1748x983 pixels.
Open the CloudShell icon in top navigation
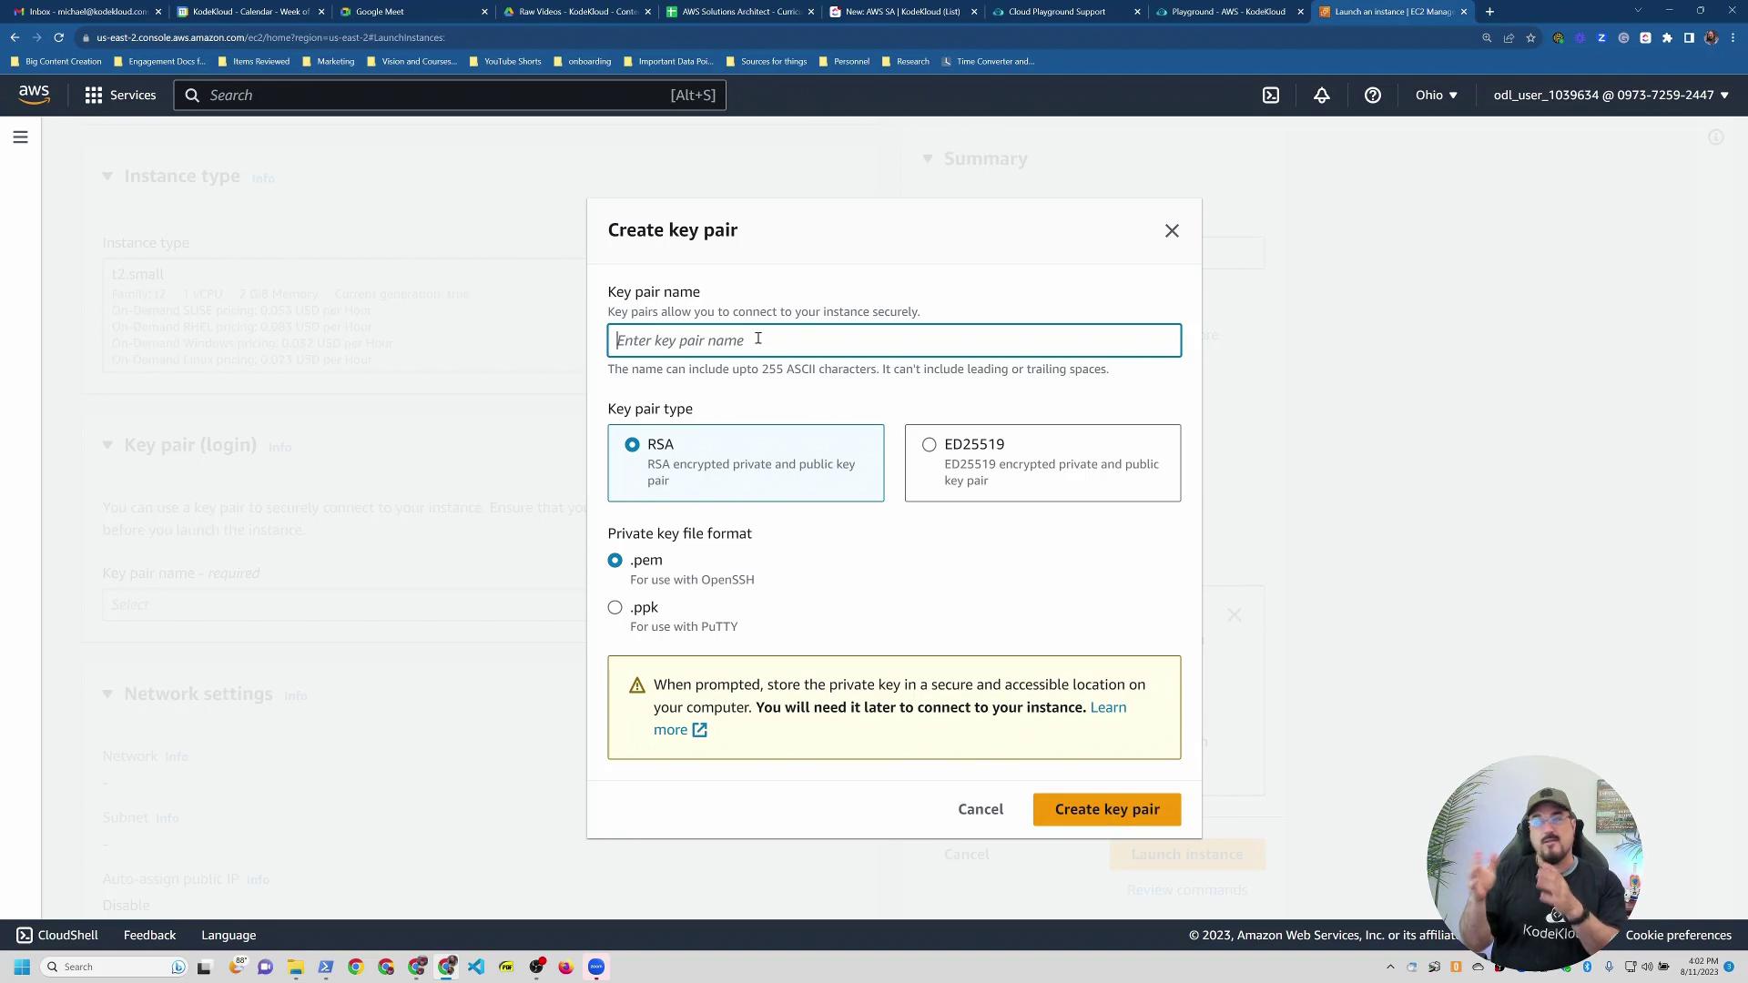[x=1271, y=95]
